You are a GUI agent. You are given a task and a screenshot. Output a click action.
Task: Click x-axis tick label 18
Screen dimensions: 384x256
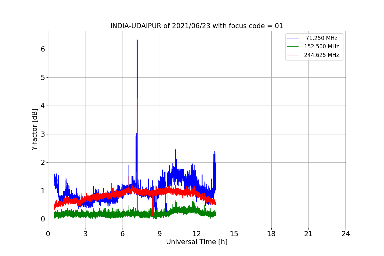271,234
